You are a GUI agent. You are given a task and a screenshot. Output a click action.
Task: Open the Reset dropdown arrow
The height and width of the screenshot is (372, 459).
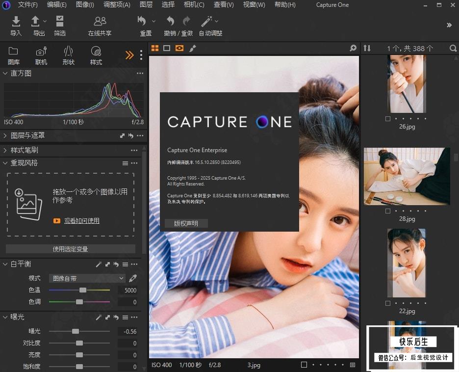pos(153,21)
